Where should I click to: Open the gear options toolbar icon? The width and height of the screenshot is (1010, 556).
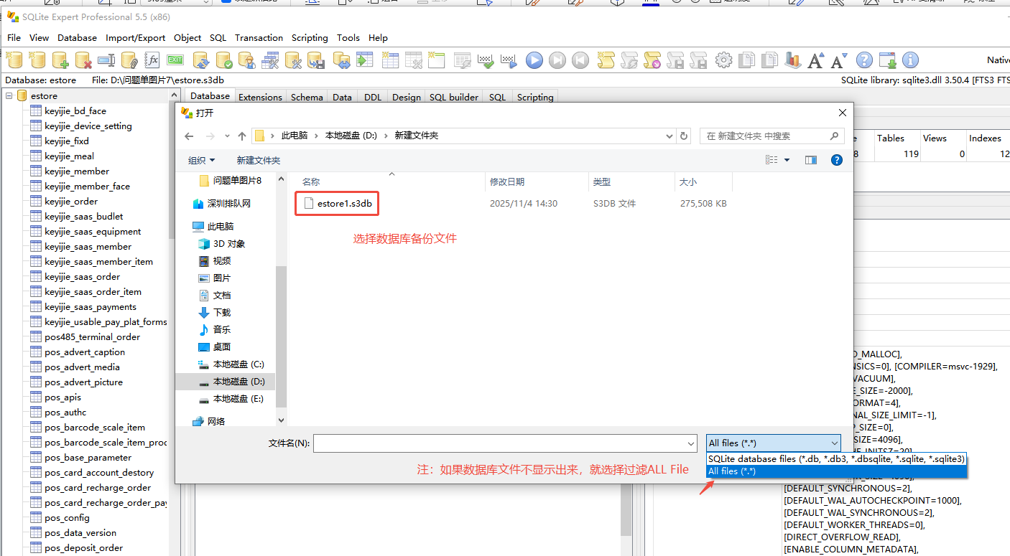pyautogui.click(x=724, y=60)
